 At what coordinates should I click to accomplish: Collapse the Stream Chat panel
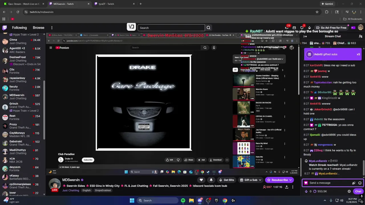point(305,36)
